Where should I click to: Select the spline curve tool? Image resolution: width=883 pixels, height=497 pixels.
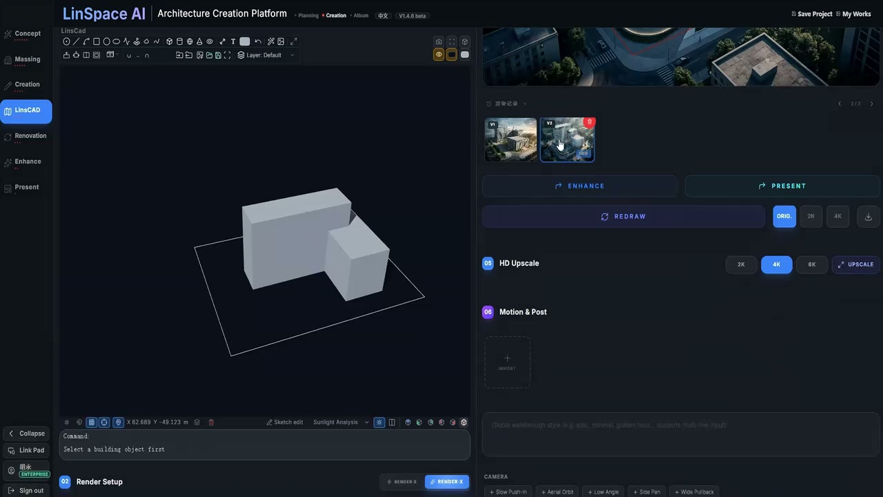[157, 41]
